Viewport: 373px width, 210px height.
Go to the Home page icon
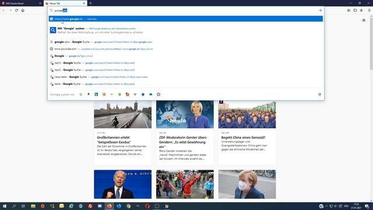coord(23,10)
